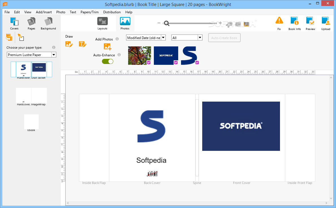Click Auto-Create Book button

pos(224,38)
